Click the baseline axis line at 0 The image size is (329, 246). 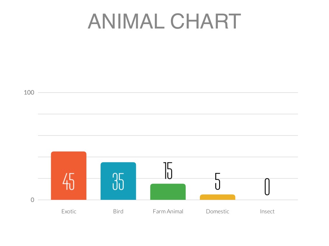click(x=273, y=200)
